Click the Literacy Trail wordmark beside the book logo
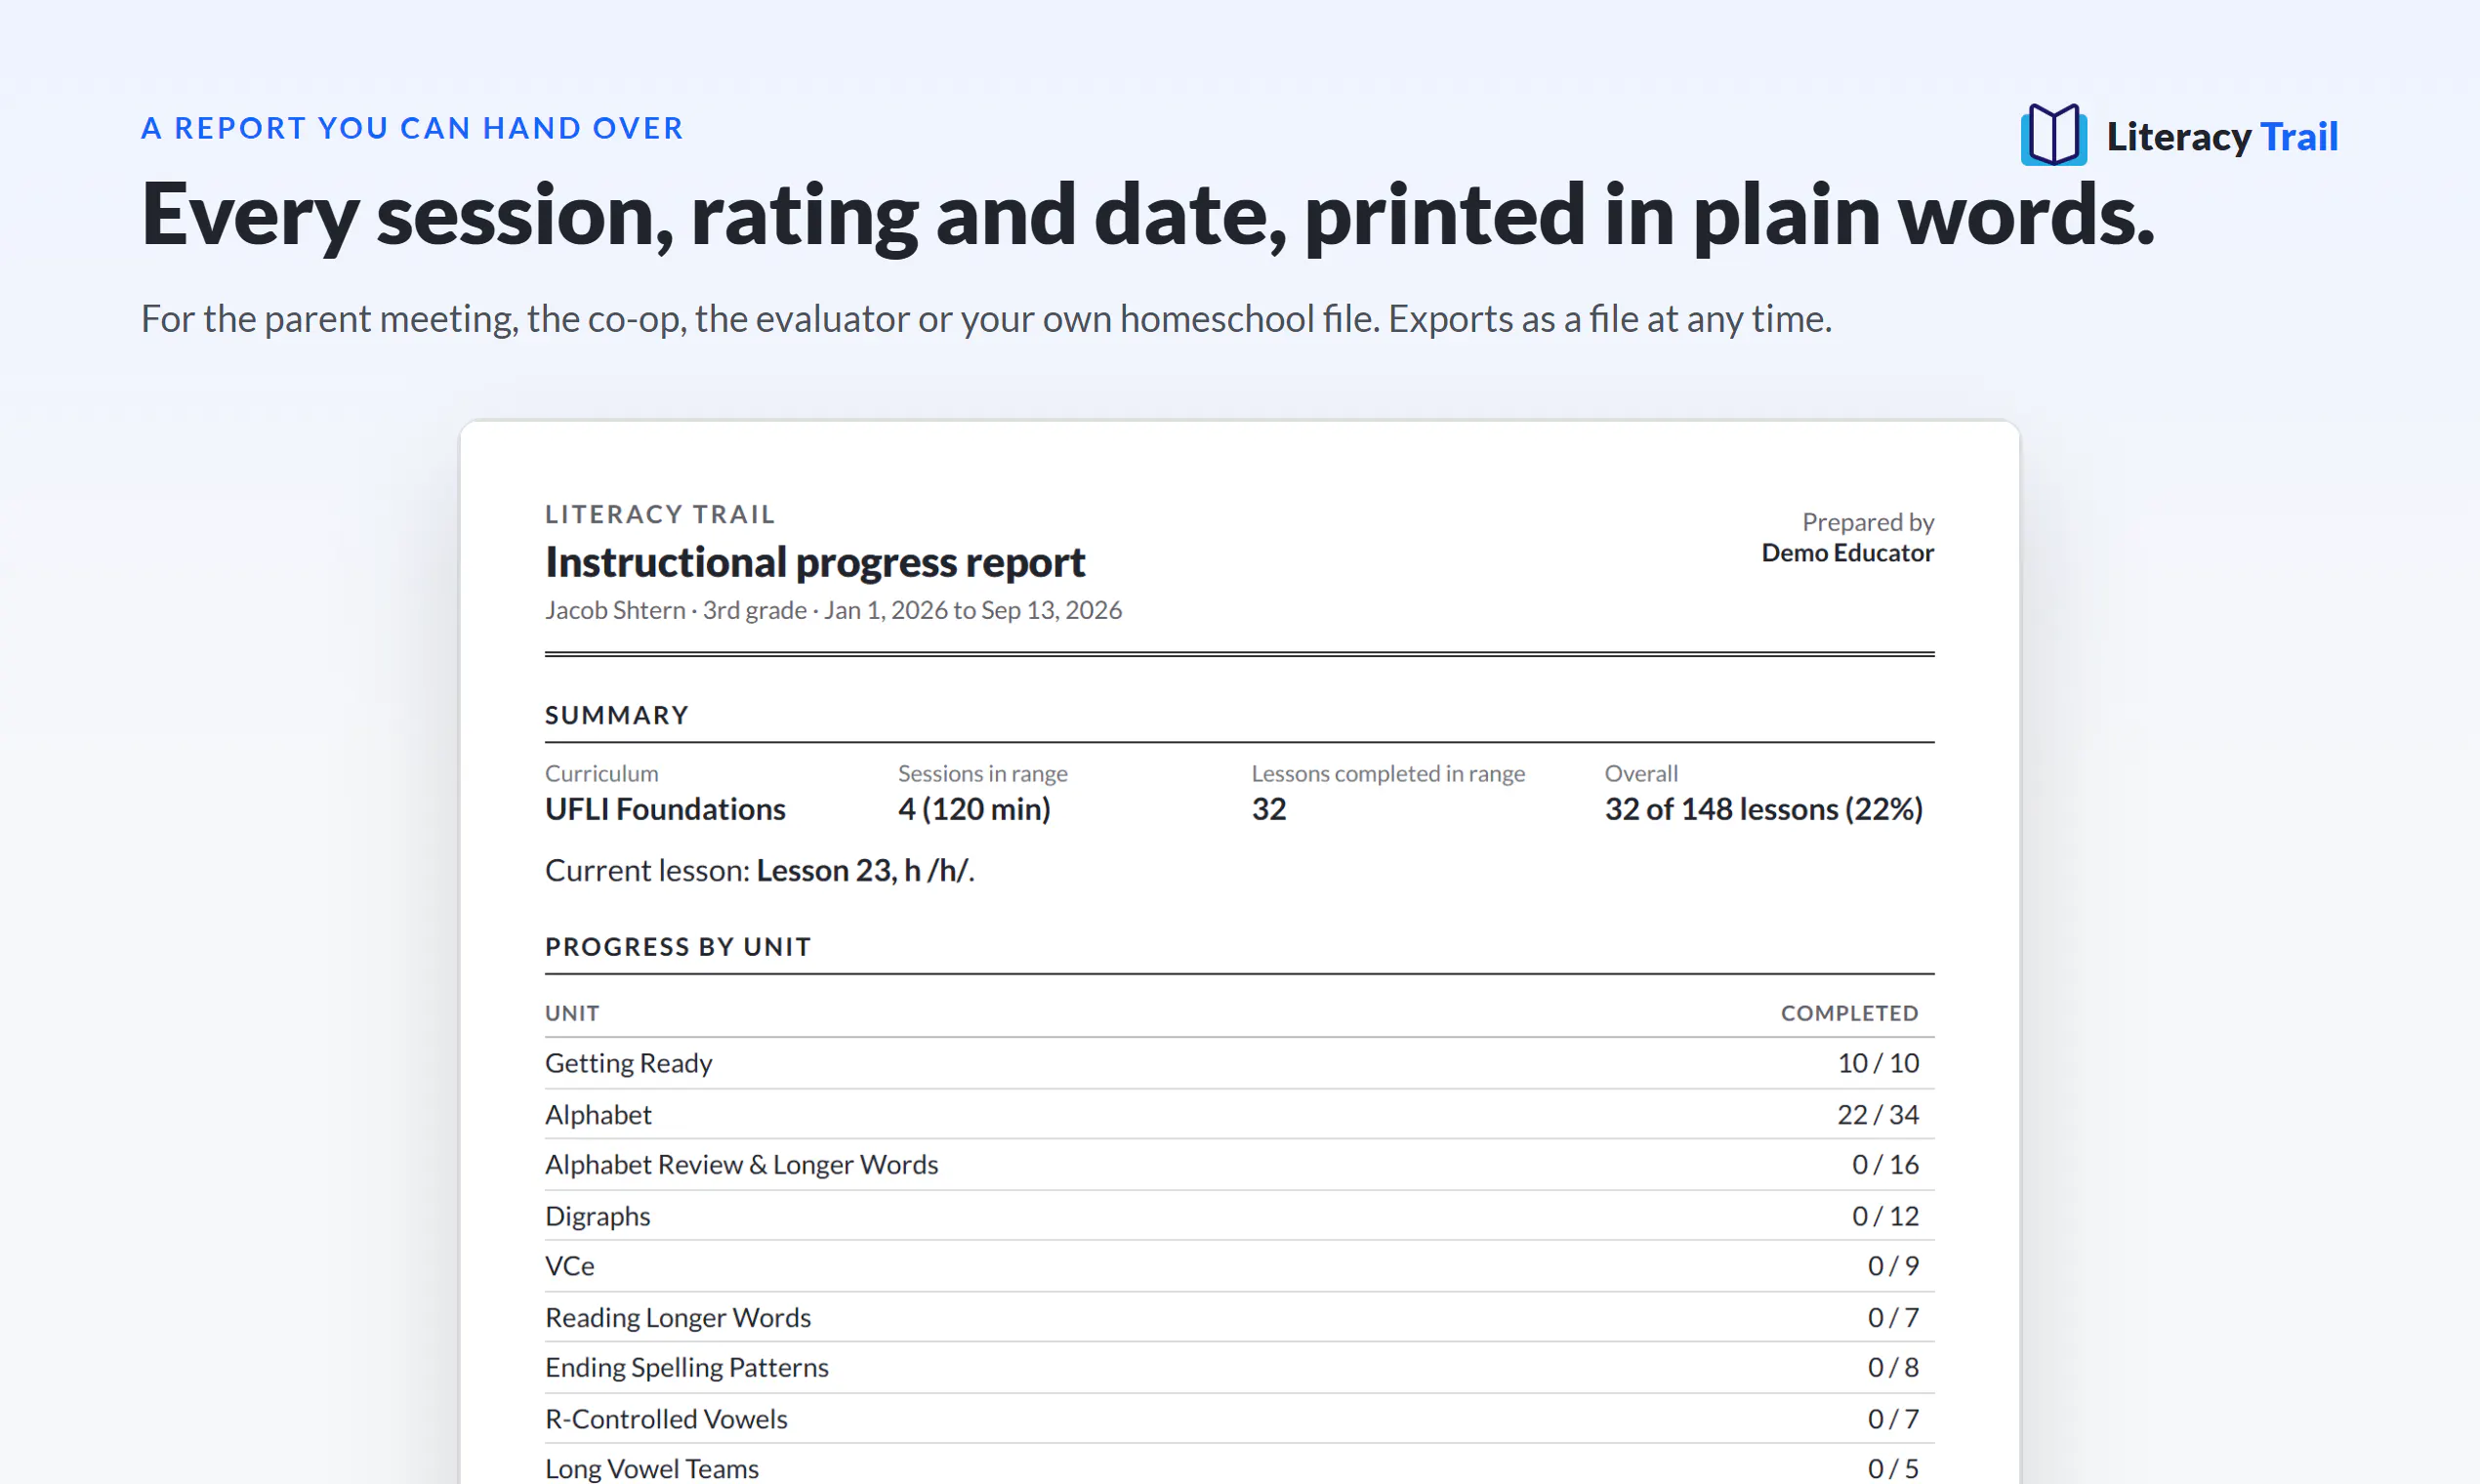Viewport: 2480px width, 1484px height. click(2222, 136)
